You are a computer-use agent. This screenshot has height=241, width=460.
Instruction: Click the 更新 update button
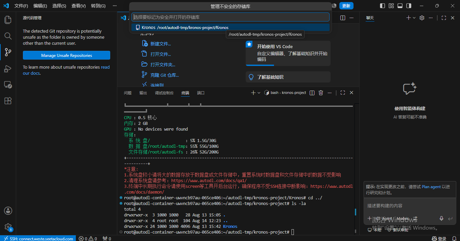tap(346, 6)
